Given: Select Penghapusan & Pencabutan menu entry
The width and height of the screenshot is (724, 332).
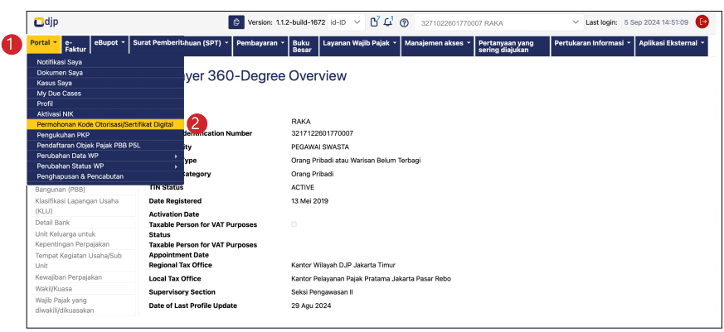Looking at the screenshot, I should point(105,176).
